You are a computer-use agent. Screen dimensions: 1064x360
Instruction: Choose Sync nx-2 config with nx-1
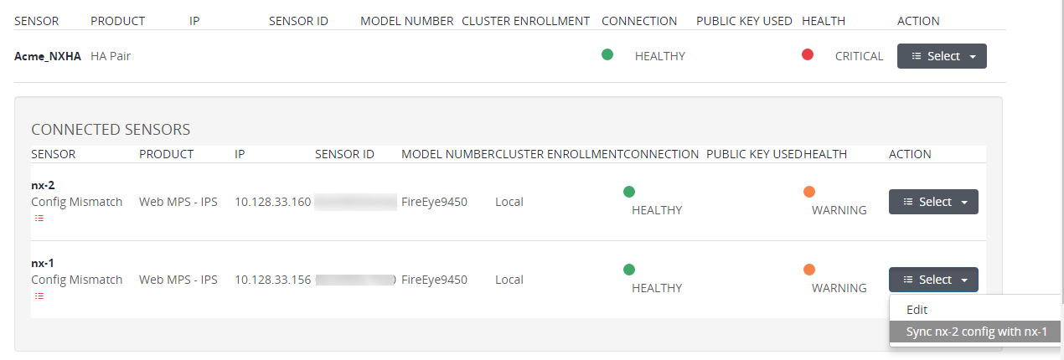pos(975,332)
